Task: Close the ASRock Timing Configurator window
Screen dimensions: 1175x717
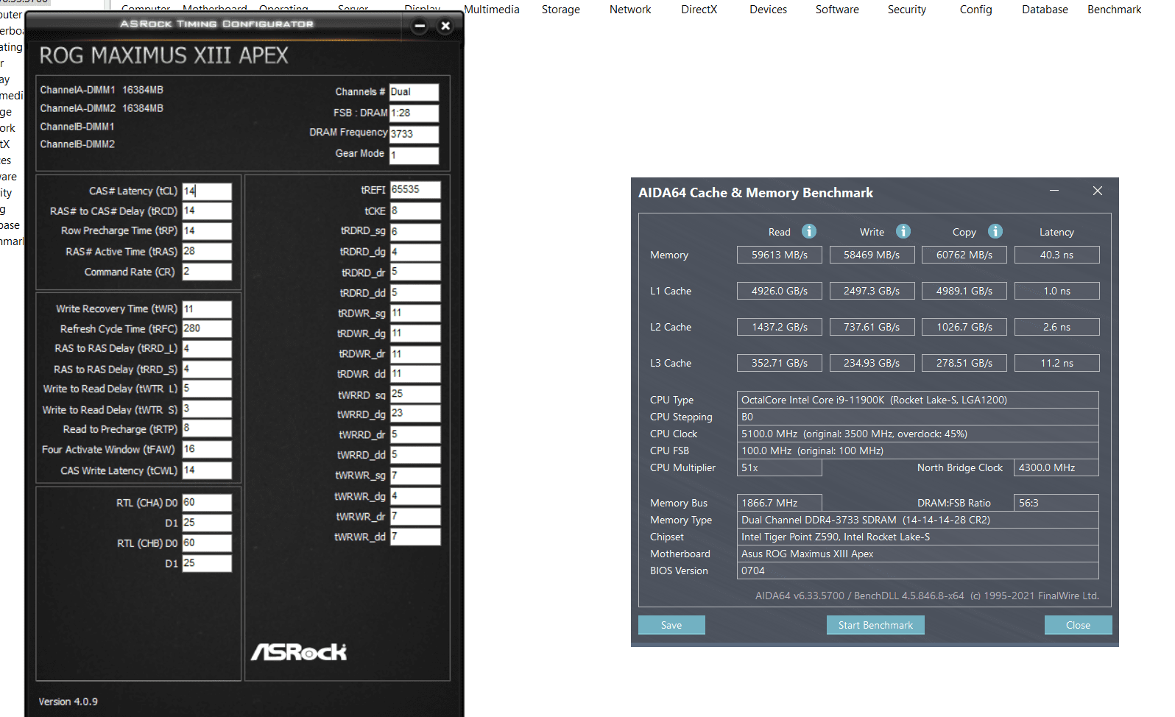Action: 445,26
